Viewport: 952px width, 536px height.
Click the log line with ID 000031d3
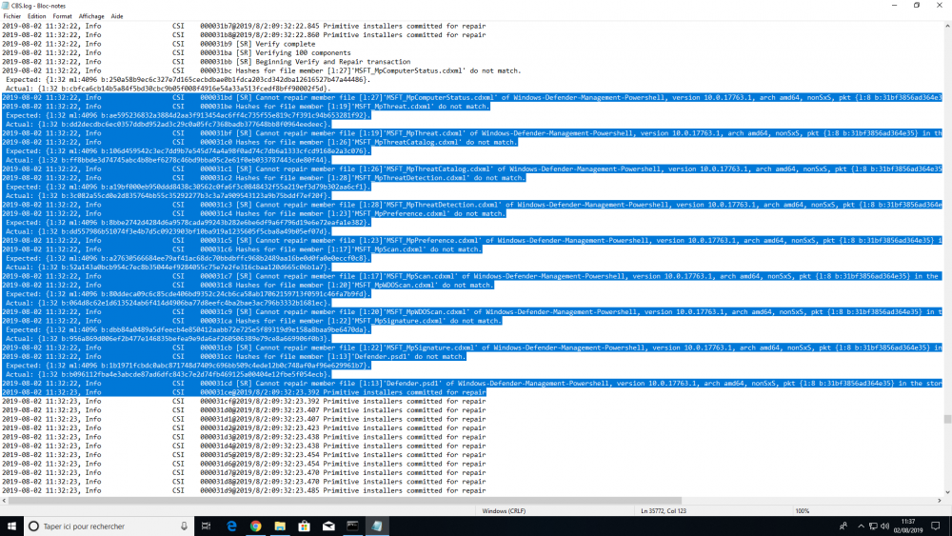coord(244,437)
